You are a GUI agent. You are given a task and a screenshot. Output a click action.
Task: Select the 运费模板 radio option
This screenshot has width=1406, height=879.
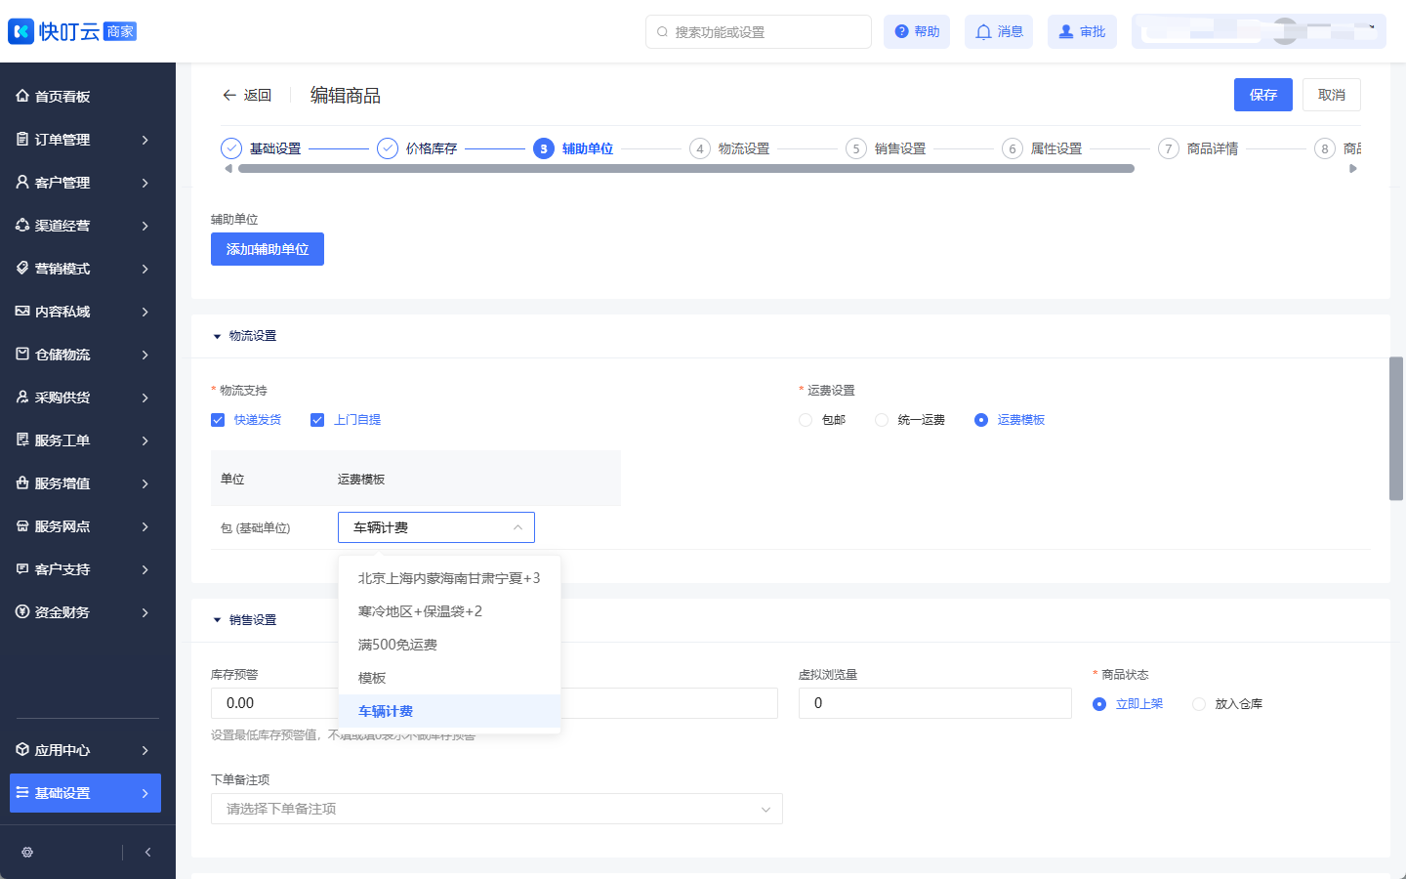(981, 420)
